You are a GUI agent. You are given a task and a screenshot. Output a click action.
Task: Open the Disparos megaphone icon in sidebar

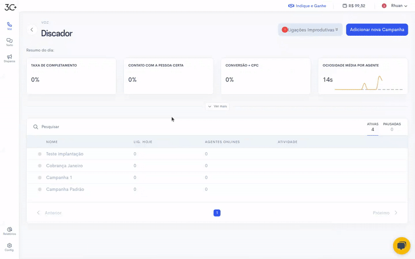click(x=9, y=58)
